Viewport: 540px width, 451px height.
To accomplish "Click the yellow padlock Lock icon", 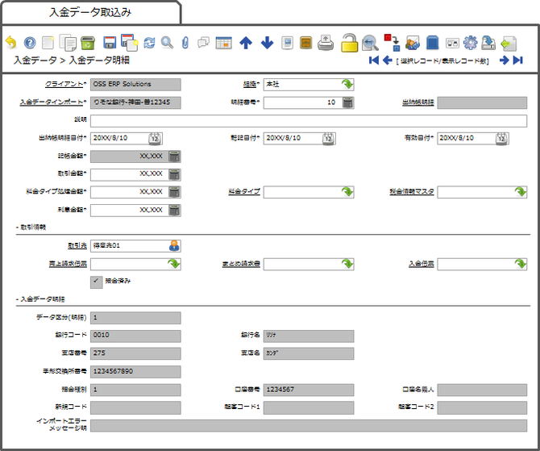I will coord(349,43).
